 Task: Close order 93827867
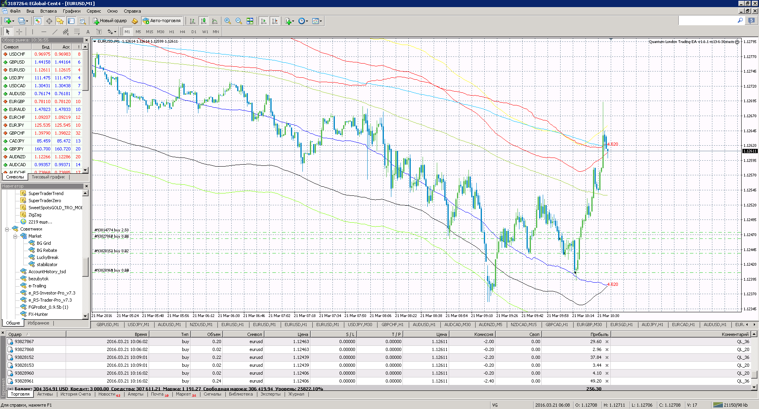tap(607, 342)
